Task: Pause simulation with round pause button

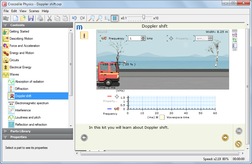Action: (x=239, y=131)
